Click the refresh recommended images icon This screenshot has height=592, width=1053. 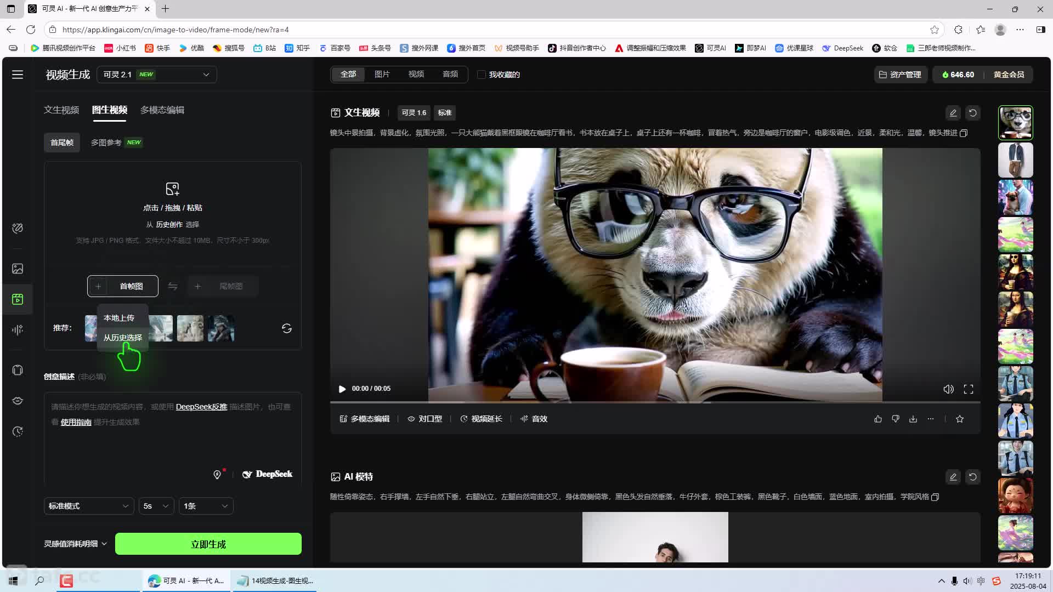tap(286, 328)
